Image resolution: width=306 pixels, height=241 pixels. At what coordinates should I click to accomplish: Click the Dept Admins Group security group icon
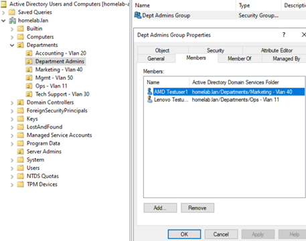pos(138,15)
